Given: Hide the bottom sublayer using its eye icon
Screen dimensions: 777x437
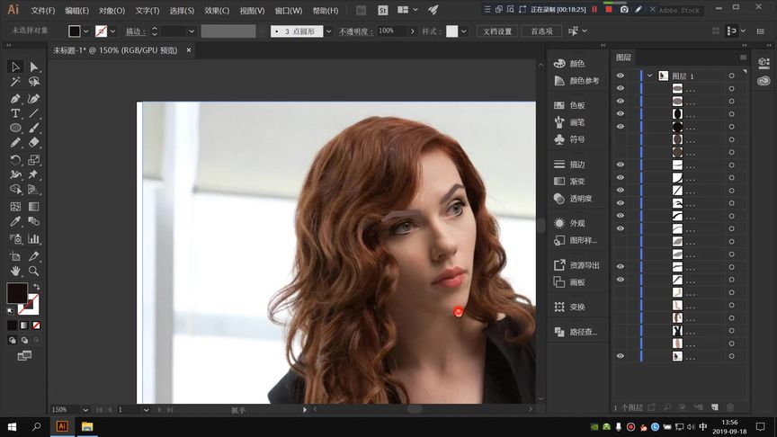Looking at the screenshot, I should click(621, 356).
